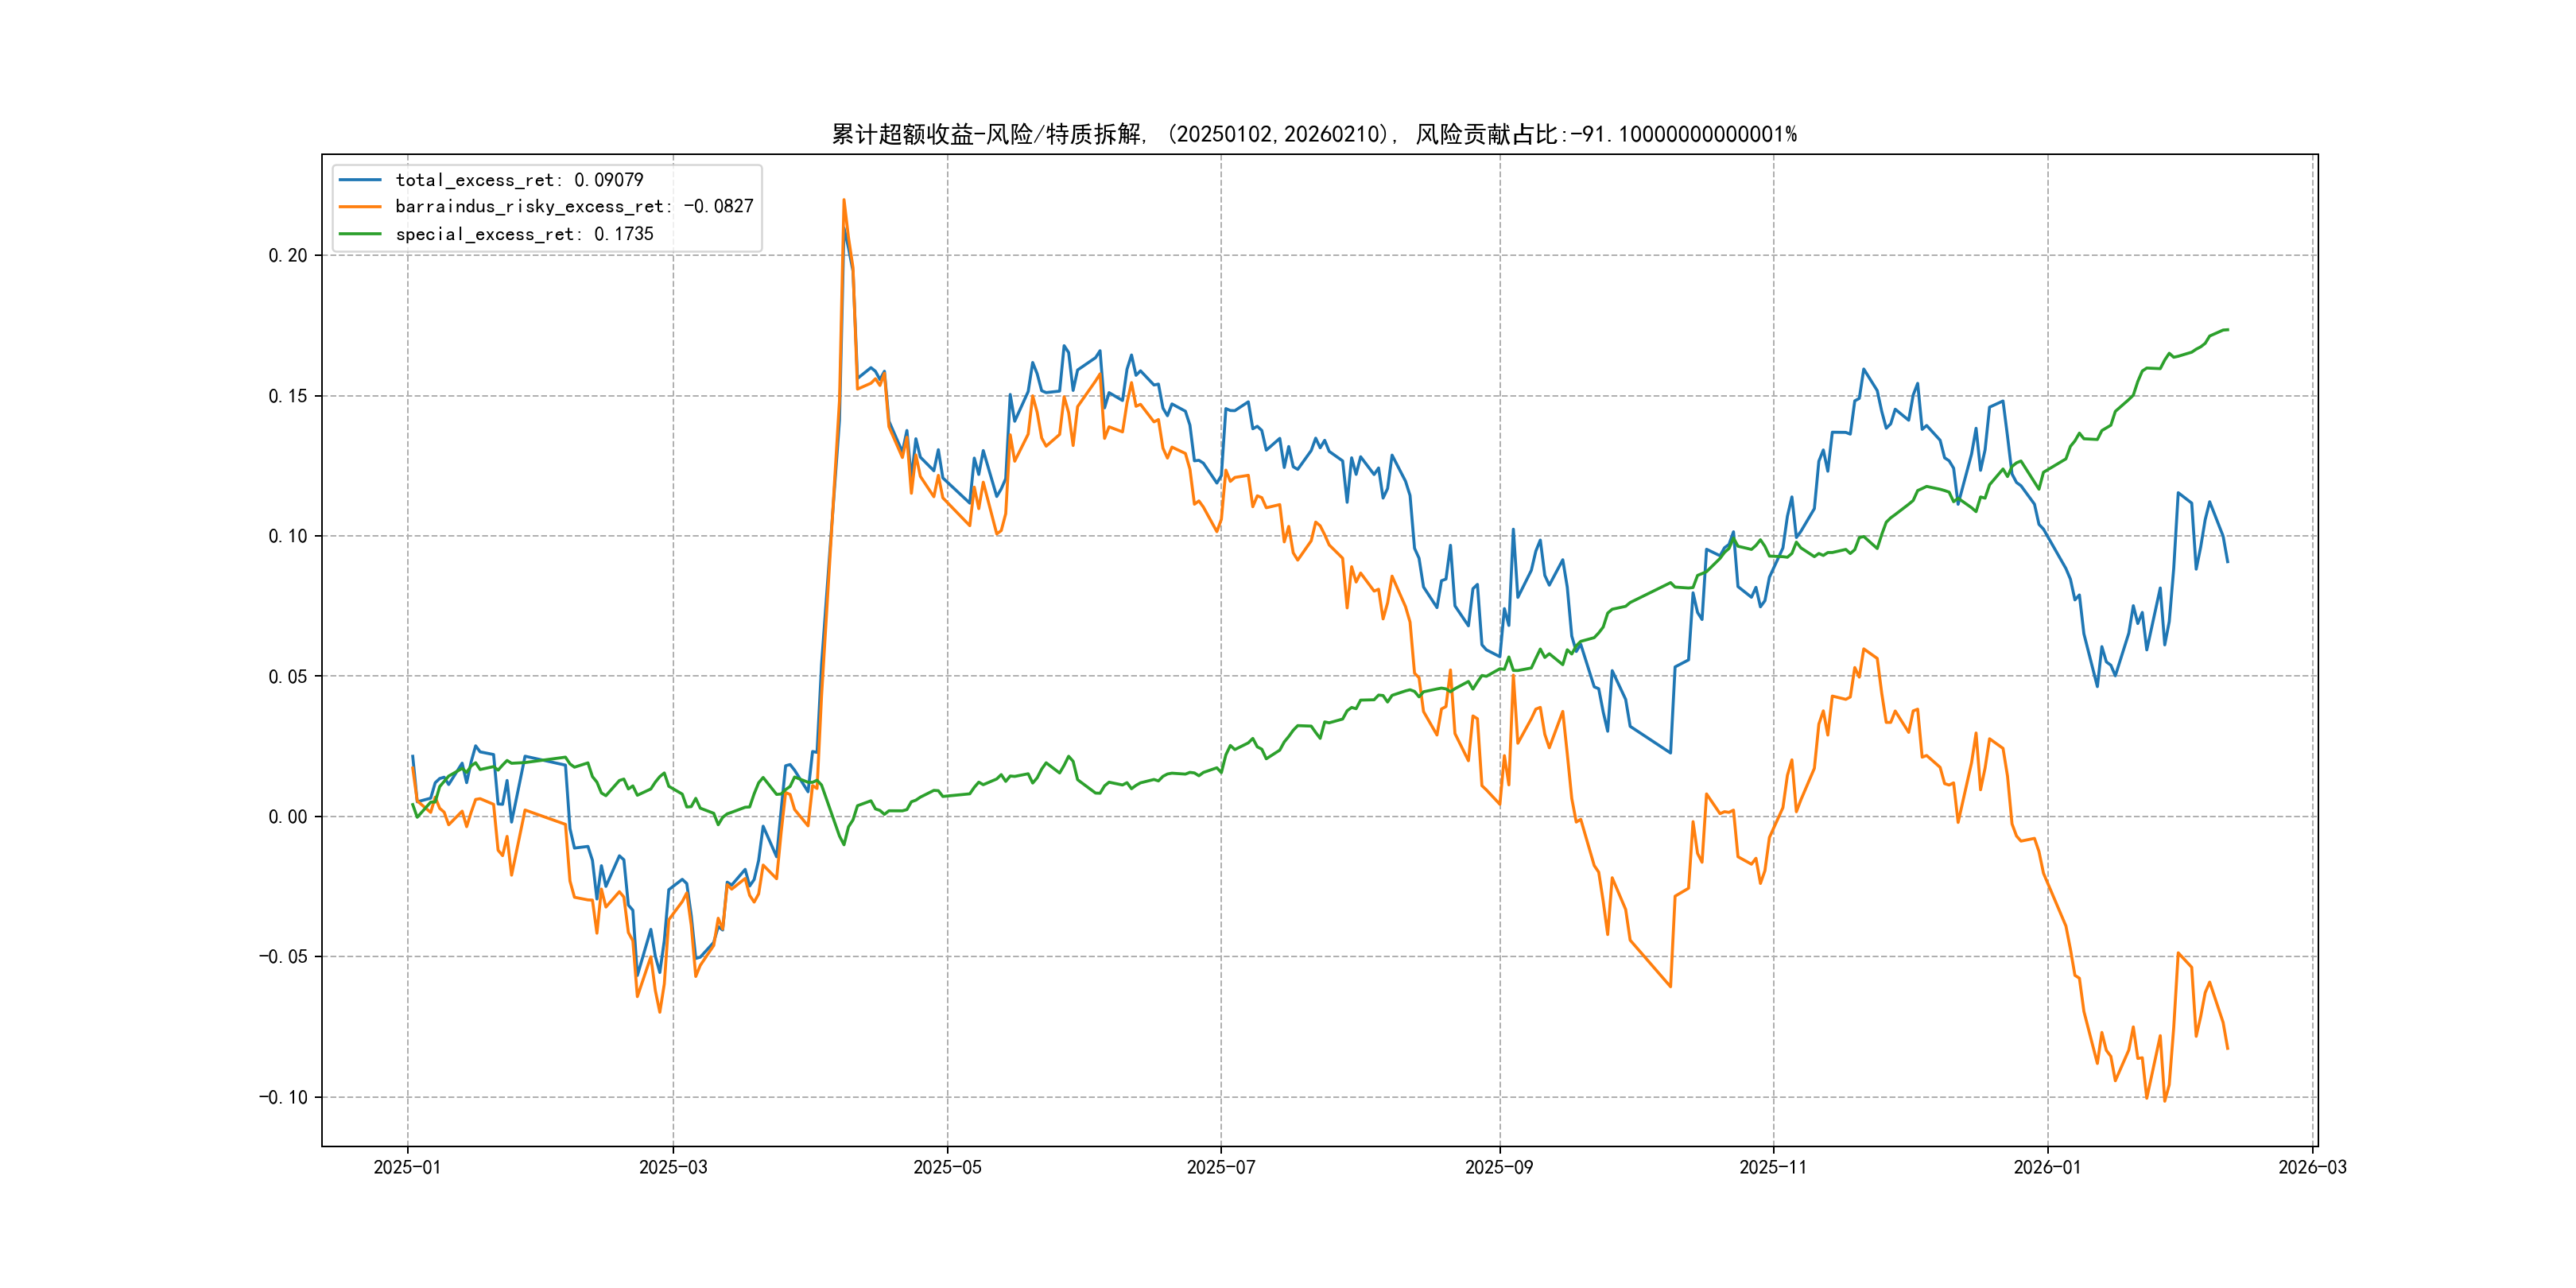
Task: Click the green special_excess_ret legend swatch
Action: [360, 234]
